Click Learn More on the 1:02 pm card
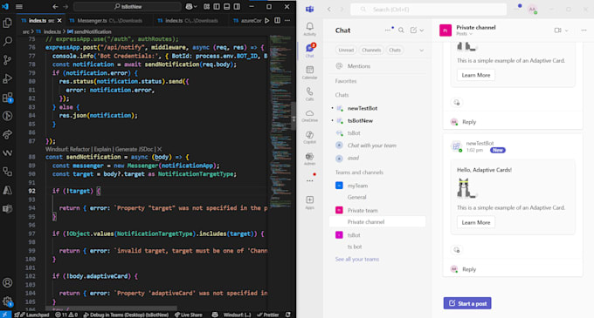594x318 pixels. [x=476, y=222]
